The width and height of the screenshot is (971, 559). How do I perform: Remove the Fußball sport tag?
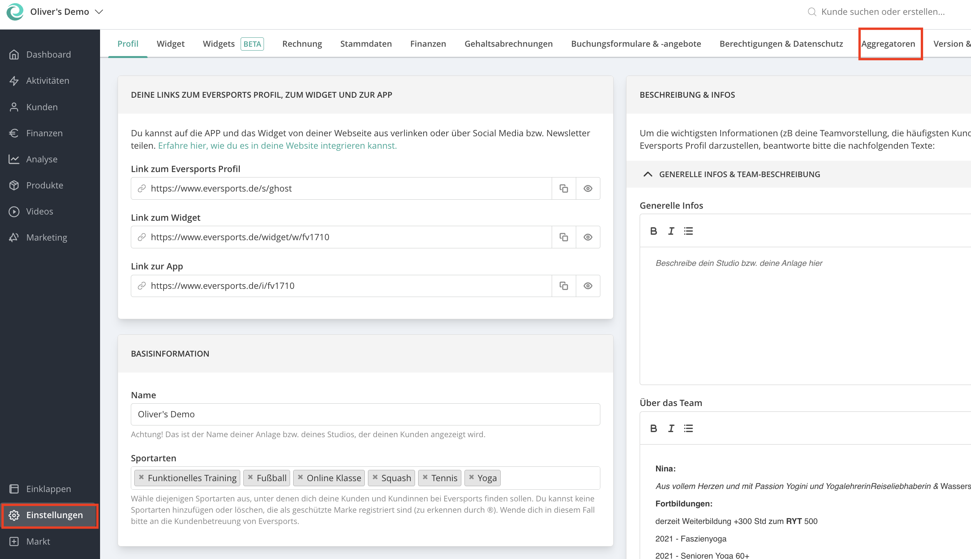coord(250,477)
